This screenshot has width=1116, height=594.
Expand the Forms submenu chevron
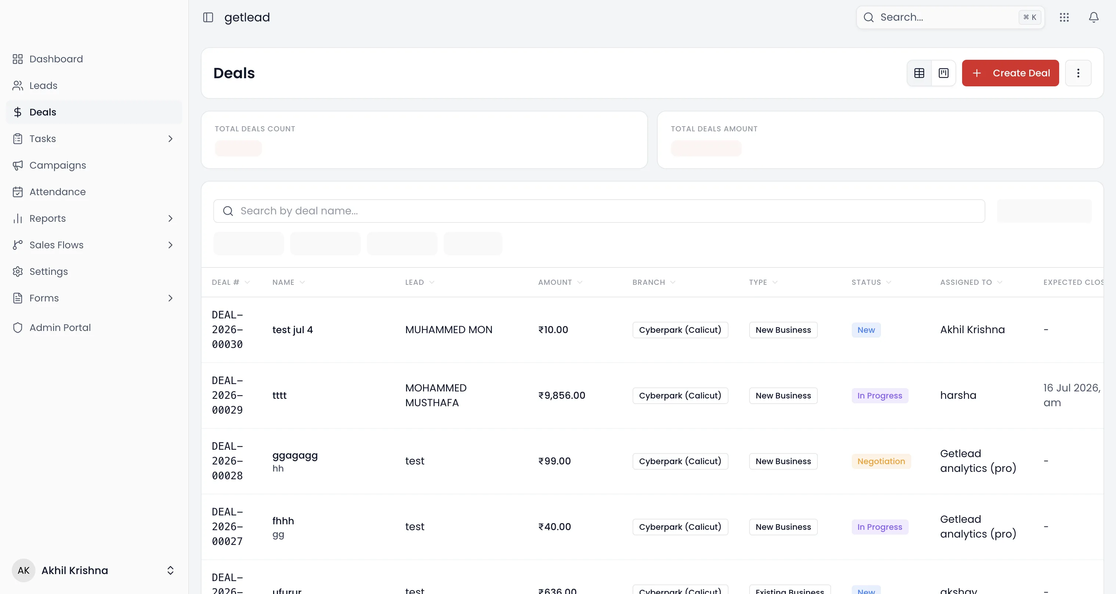[x=170, y=298]
